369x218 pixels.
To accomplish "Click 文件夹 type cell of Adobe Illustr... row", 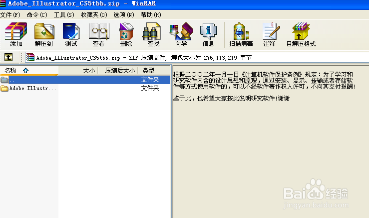I will point(150,88).
